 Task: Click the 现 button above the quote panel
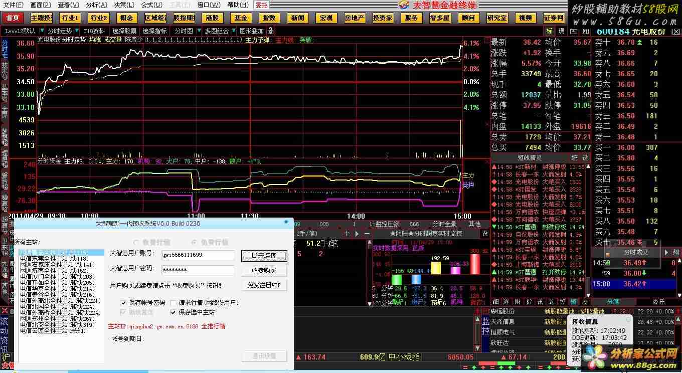click(x=561, y=31)
